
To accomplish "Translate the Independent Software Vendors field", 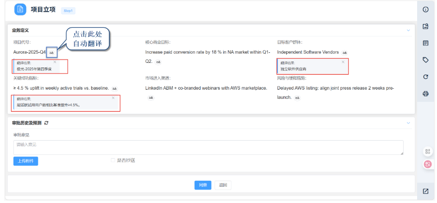I will (344, 53).
